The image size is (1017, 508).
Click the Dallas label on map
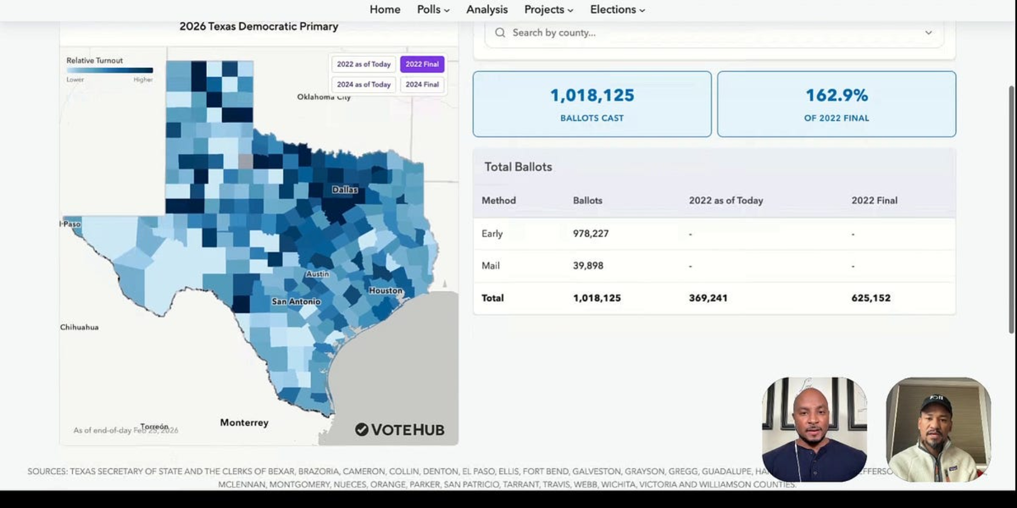tap(345, 189)
